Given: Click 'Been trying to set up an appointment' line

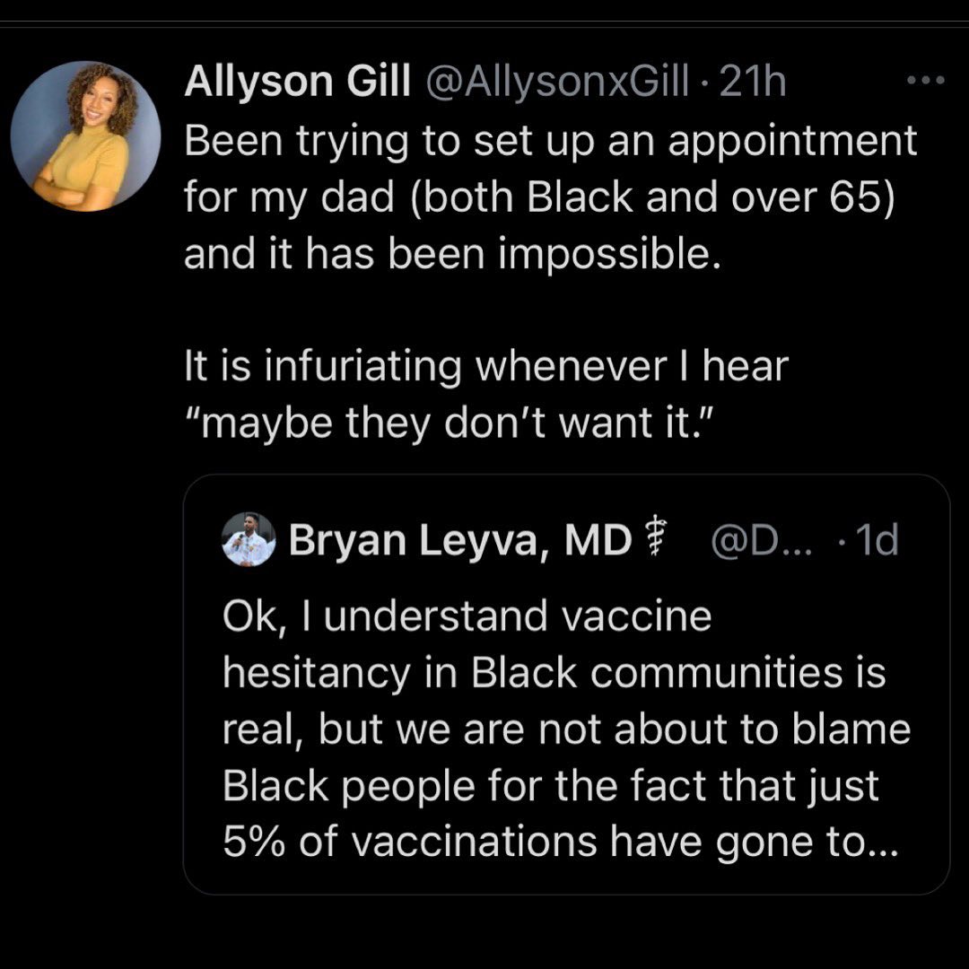Looking at the screenshot, I should (550, 141).
